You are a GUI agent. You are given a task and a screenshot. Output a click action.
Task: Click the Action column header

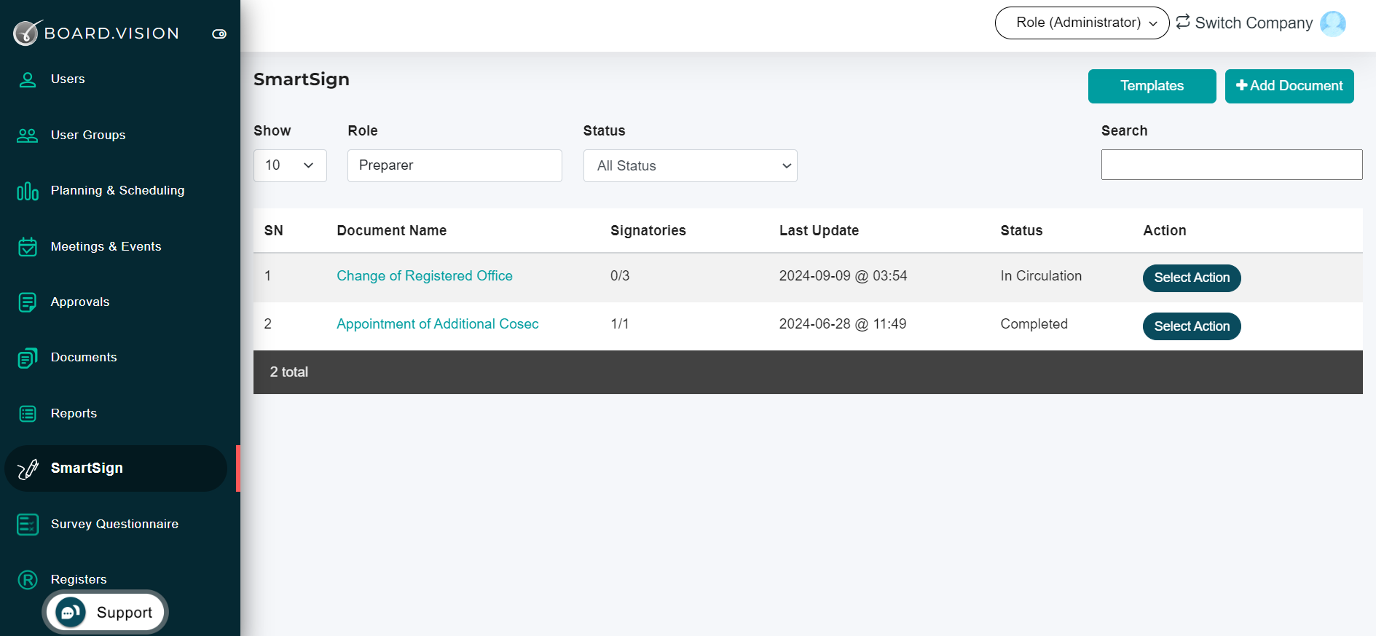click(x=1165, y=231)
